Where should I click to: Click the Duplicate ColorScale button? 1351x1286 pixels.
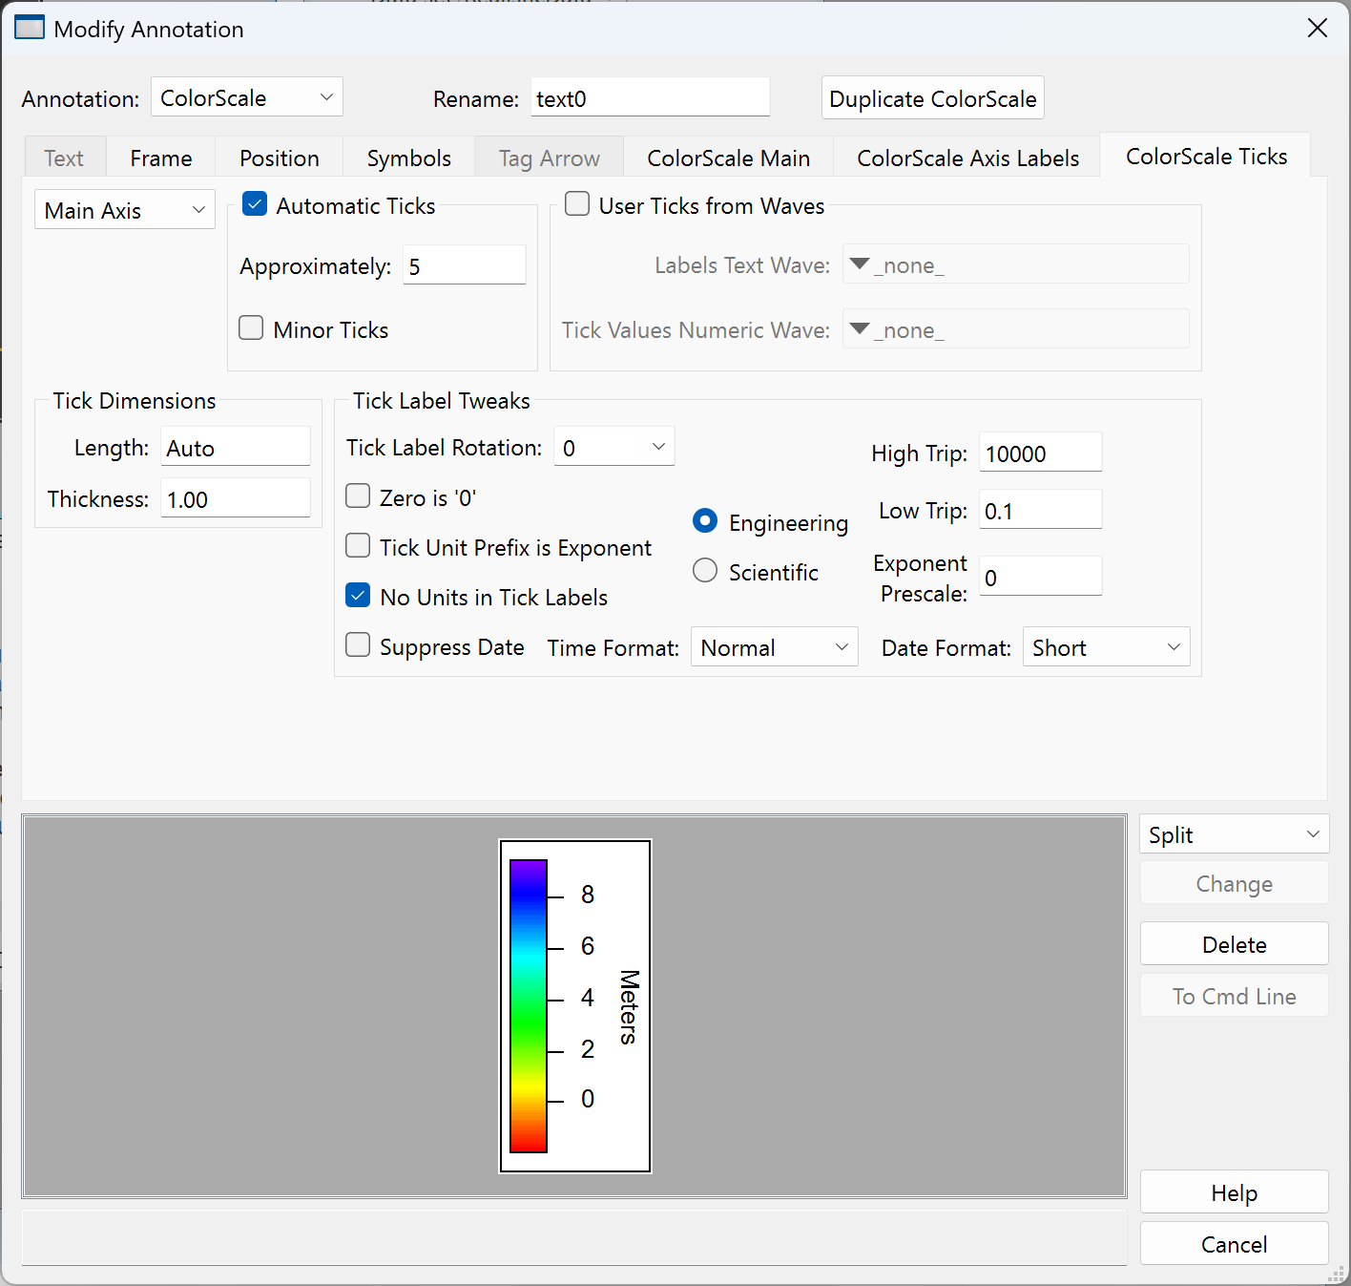point(932,98)
